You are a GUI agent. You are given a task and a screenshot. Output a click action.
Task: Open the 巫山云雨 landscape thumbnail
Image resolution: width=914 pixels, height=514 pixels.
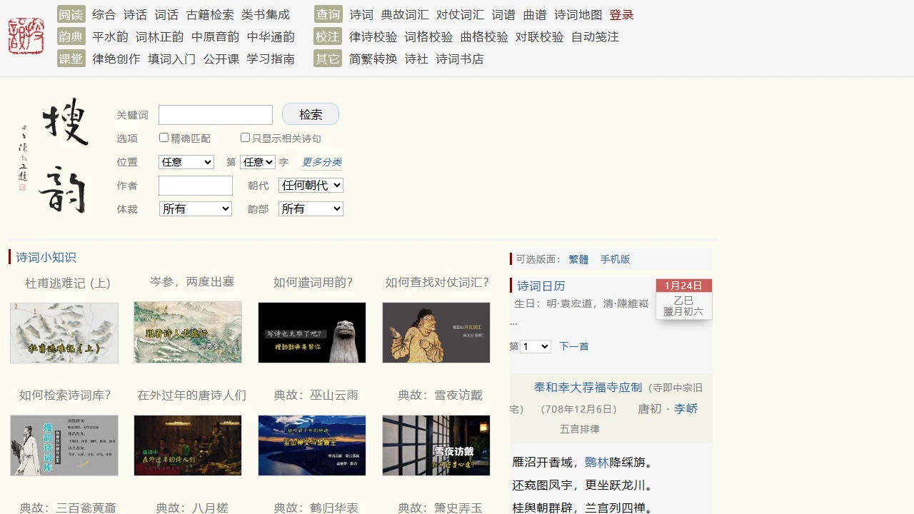(312, 445)
